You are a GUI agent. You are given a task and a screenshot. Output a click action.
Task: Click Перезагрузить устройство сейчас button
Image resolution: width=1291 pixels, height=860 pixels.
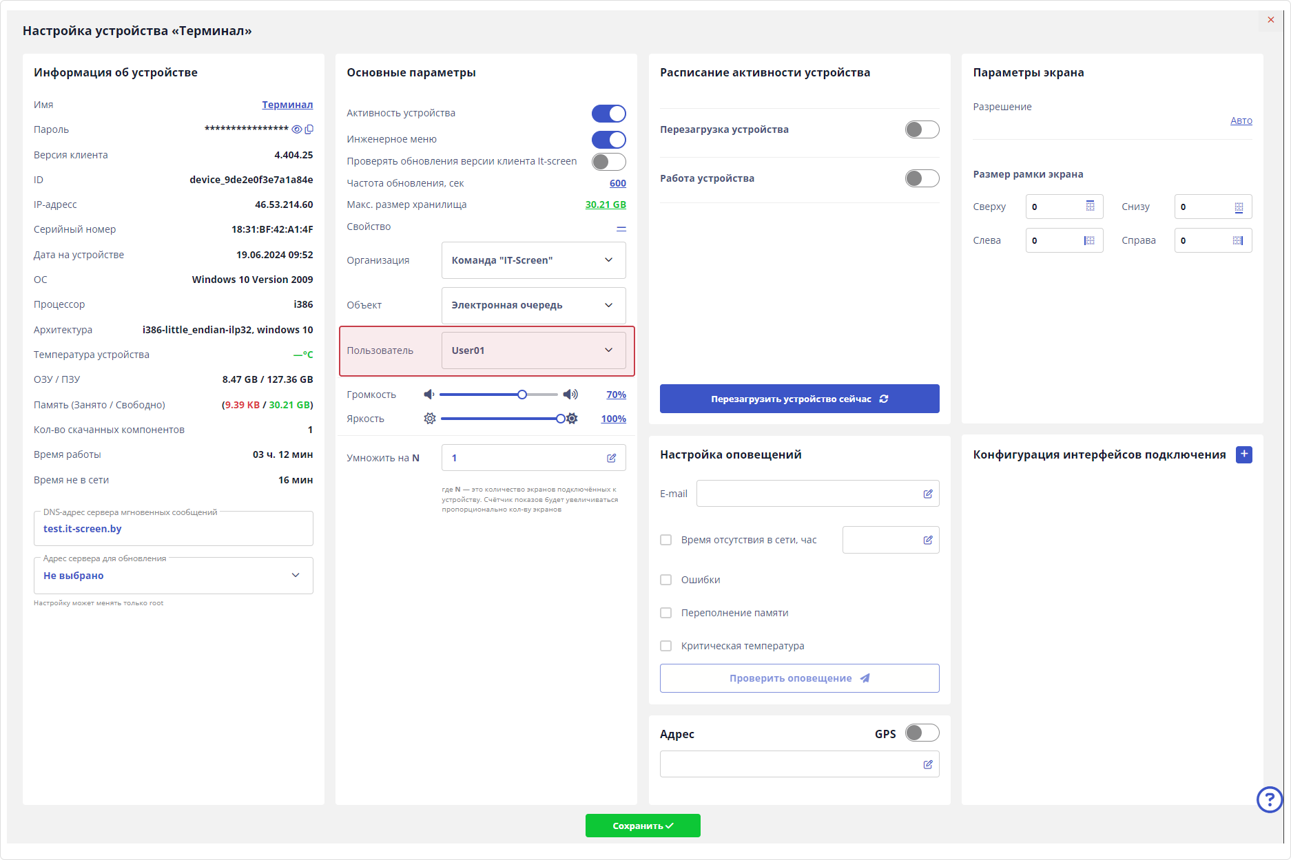point(800,399)
